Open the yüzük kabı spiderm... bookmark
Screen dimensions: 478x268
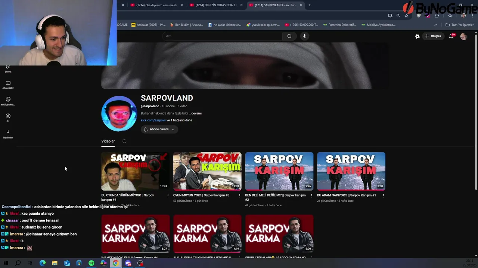(263, 25)
